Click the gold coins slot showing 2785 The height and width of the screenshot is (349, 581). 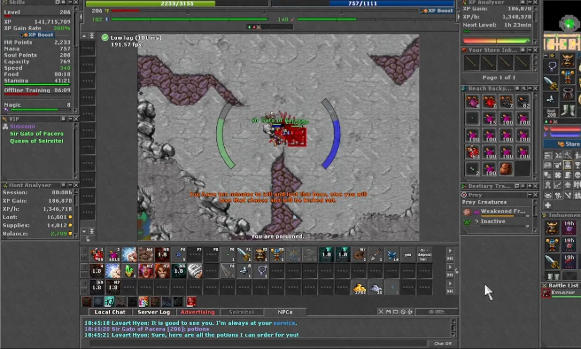coord(359,288)
